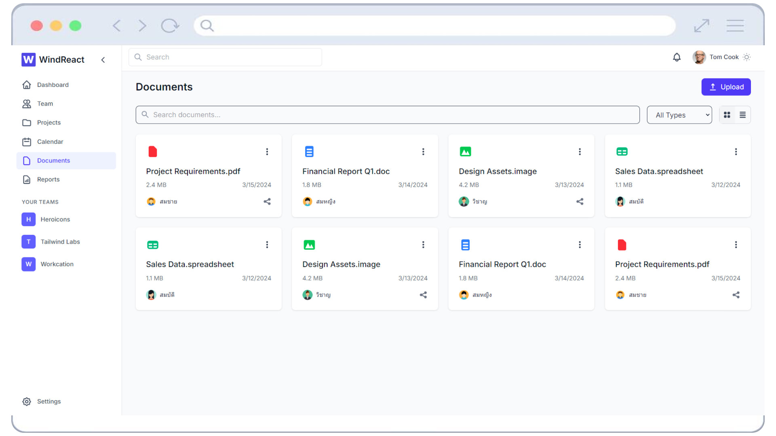
Task: Share the bottom-row Design Assets.image
Action: 423,295
